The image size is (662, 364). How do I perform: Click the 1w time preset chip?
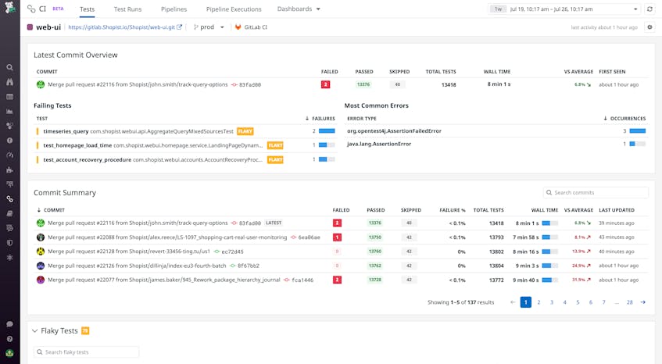(498, 9)
